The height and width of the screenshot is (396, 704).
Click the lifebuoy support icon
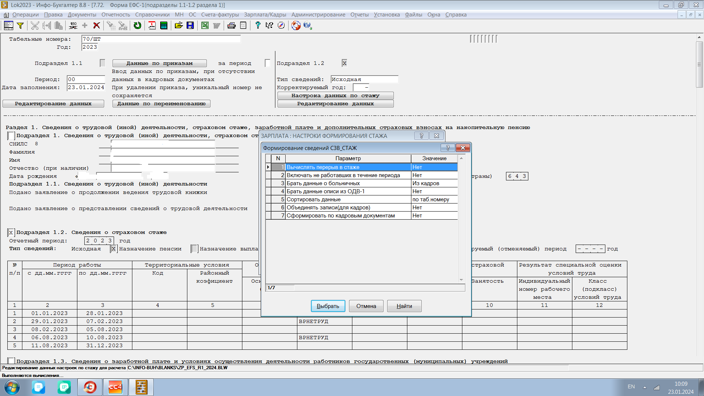pos(296,25)
